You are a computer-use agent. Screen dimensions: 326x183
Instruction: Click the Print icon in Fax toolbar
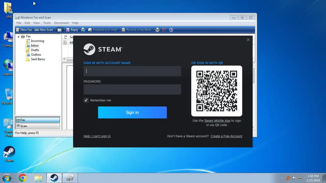point(157,30)
